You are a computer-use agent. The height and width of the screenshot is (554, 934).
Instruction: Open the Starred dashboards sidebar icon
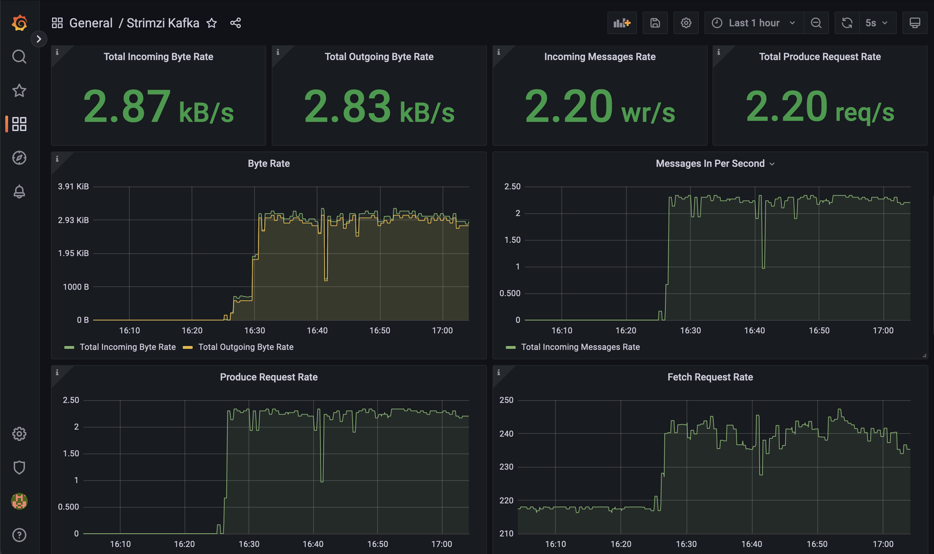19,90
